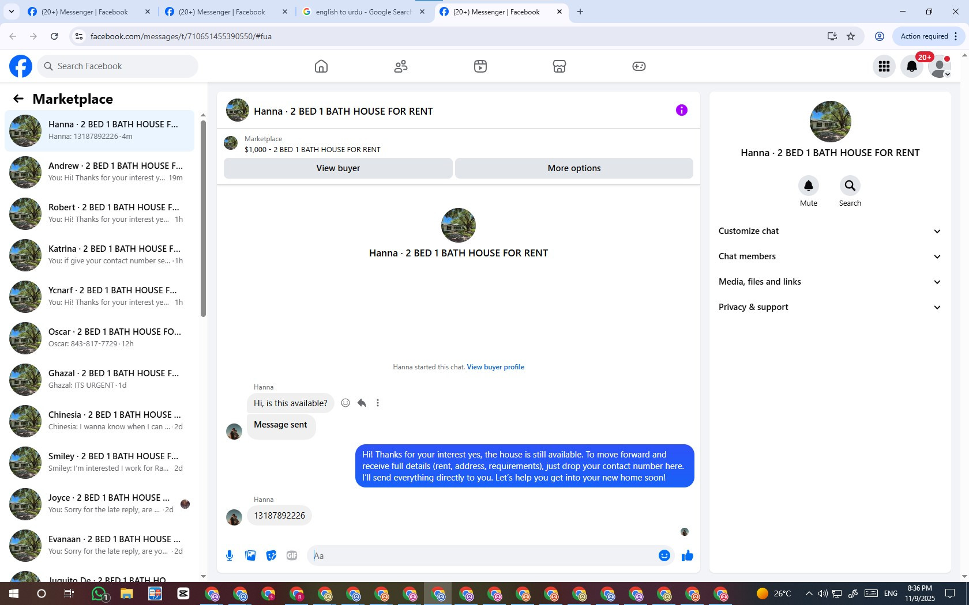
Task: Open Chinesia's conversation
Action: pos(99,421)
